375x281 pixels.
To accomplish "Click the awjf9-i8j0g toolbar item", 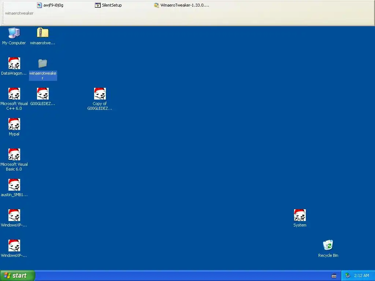I will (50, 5).
